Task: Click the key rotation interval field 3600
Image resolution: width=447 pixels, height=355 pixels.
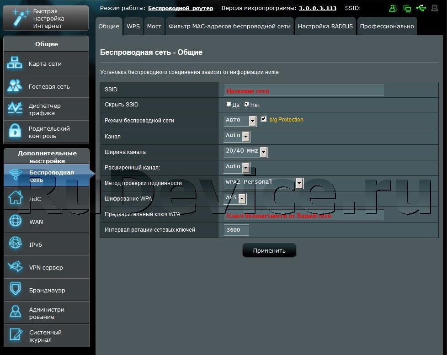Action: 236,230
